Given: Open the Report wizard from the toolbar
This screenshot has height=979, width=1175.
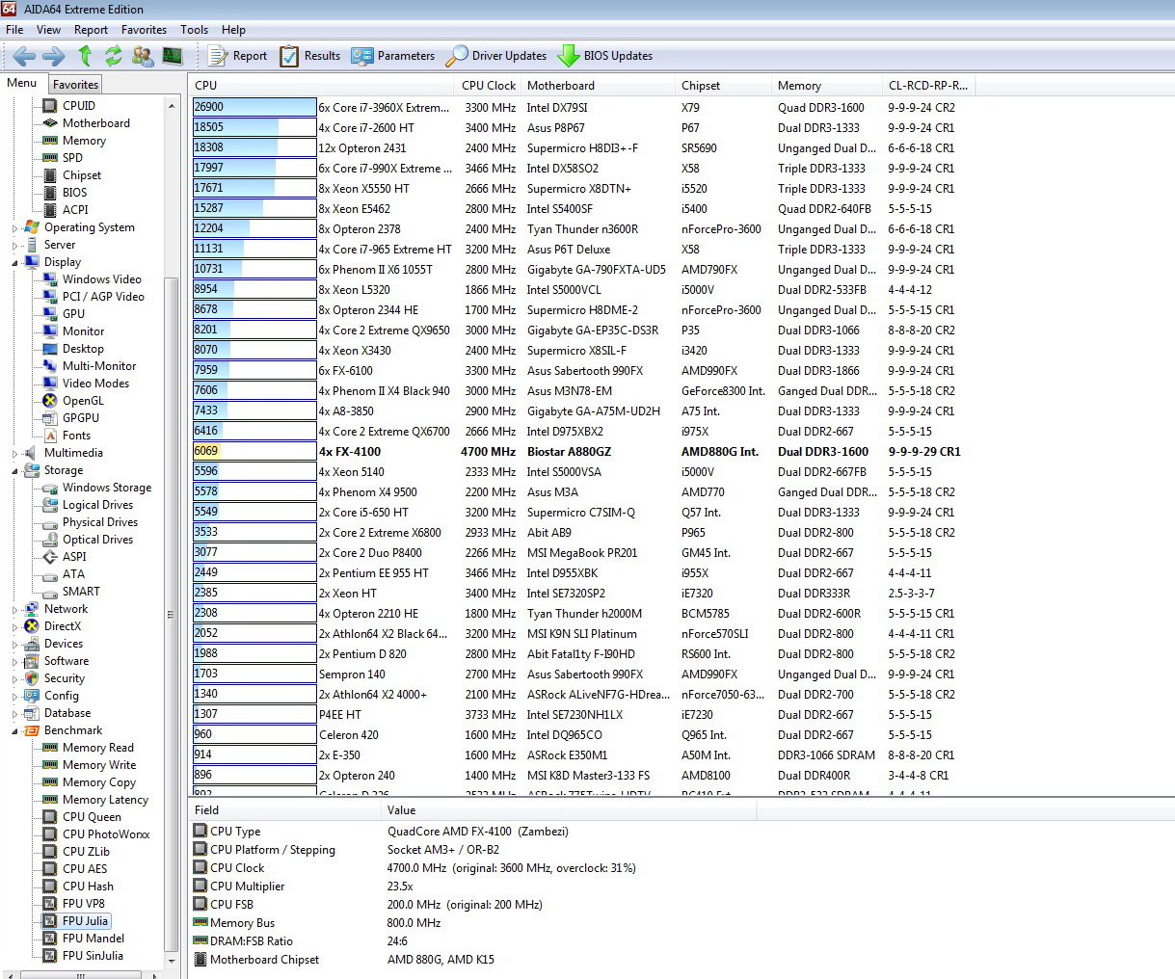Looking at the screenshot, I should pos(238,56).
